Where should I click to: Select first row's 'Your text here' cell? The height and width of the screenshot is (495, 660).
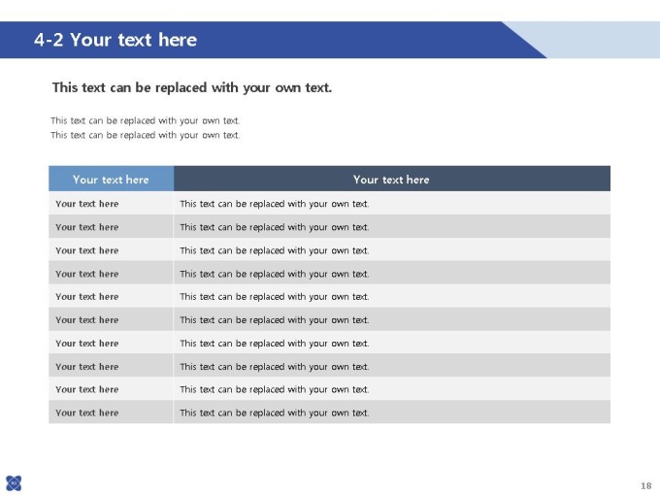[111, 203]
